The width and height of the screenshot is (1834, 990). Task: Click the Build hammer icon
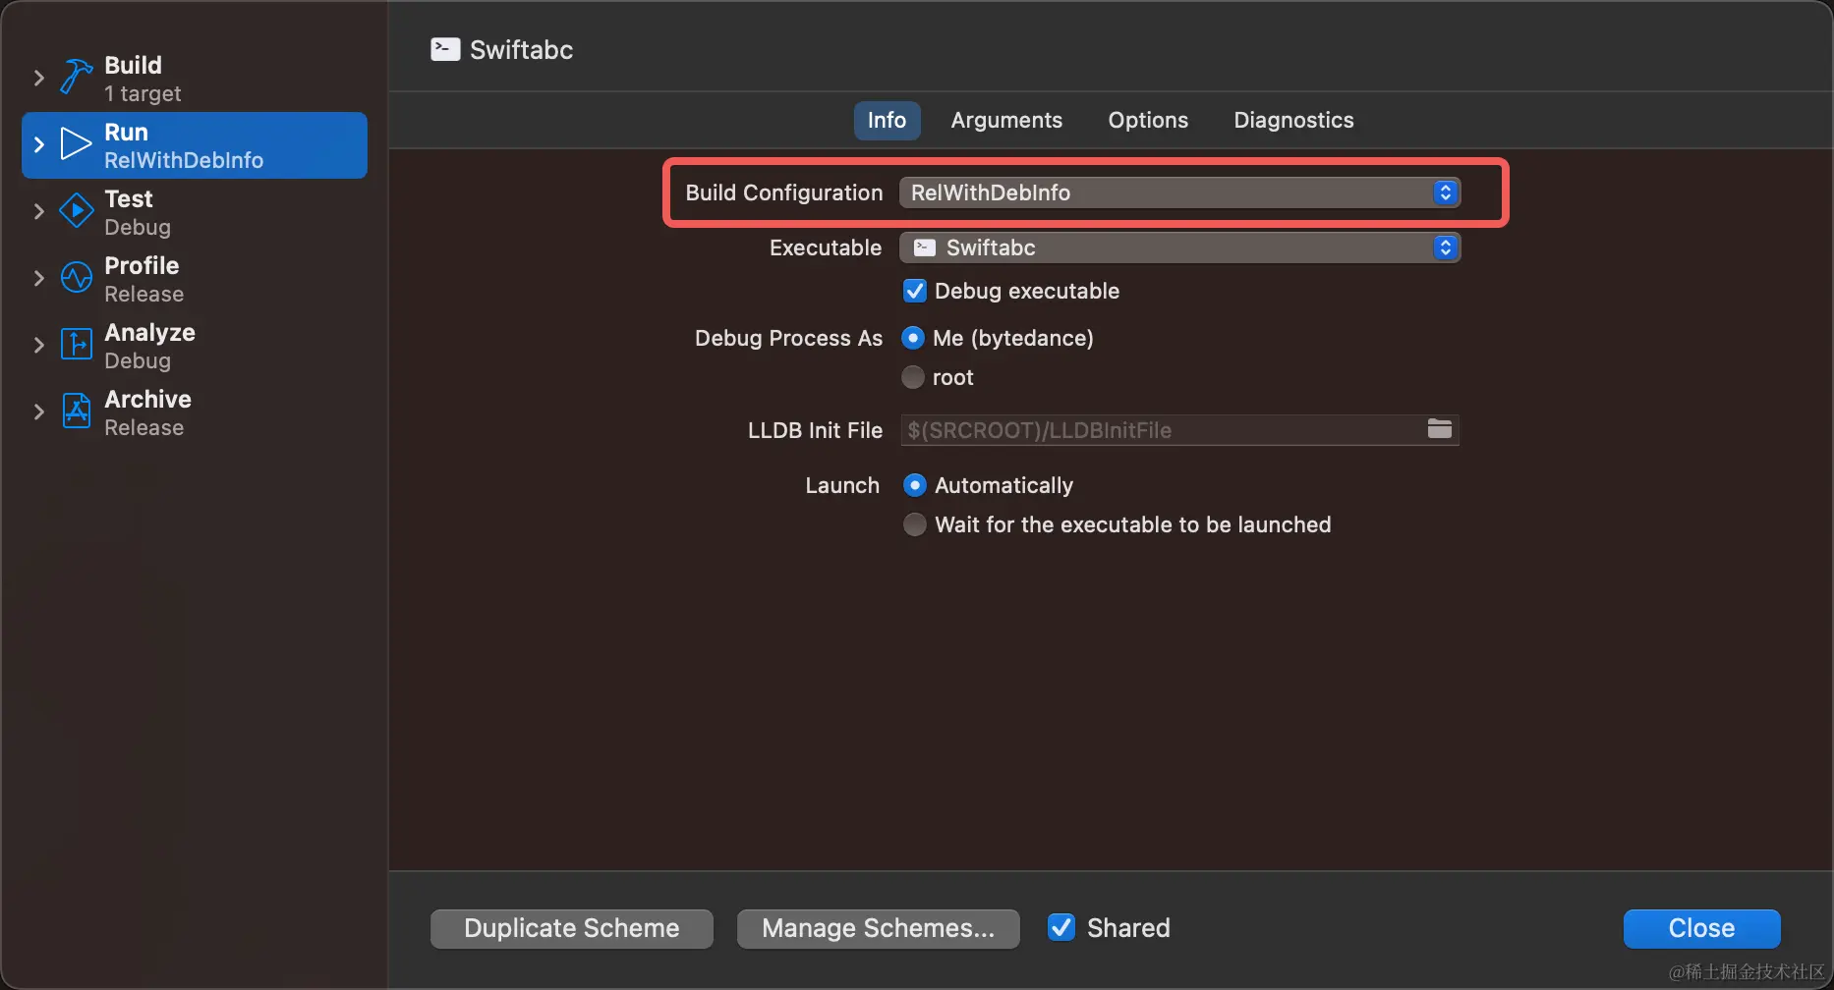(x=76, y=77)
